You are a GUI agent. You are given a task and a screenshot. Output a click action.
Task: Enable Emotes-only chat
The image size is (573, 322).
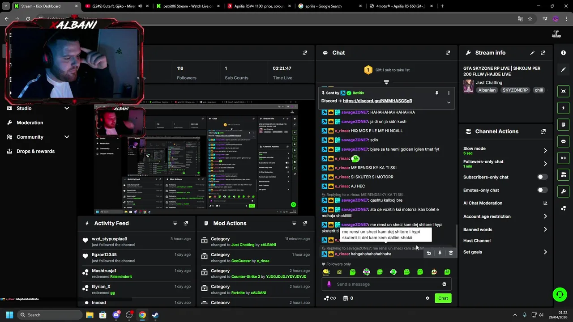[x=542, y=190]
